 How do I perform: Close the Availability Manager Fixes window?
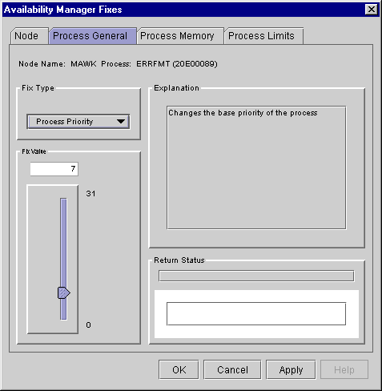[x=372, y=10]
